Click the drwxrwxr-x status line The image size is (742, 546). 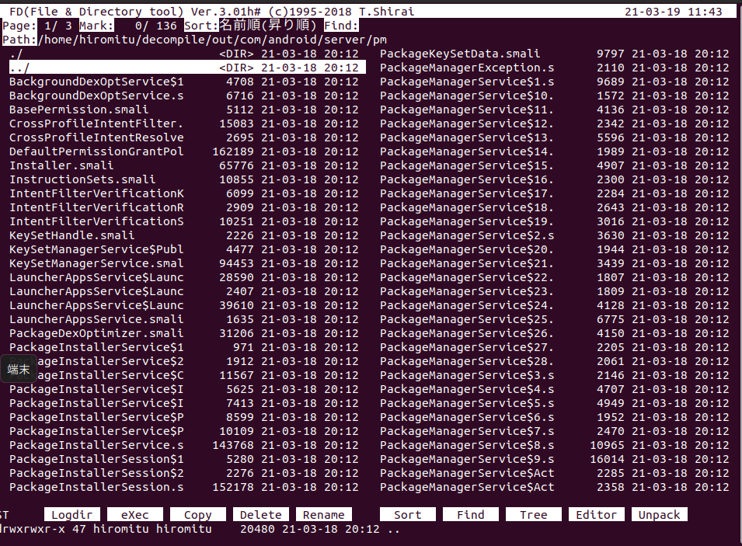[x=199, y=529]
